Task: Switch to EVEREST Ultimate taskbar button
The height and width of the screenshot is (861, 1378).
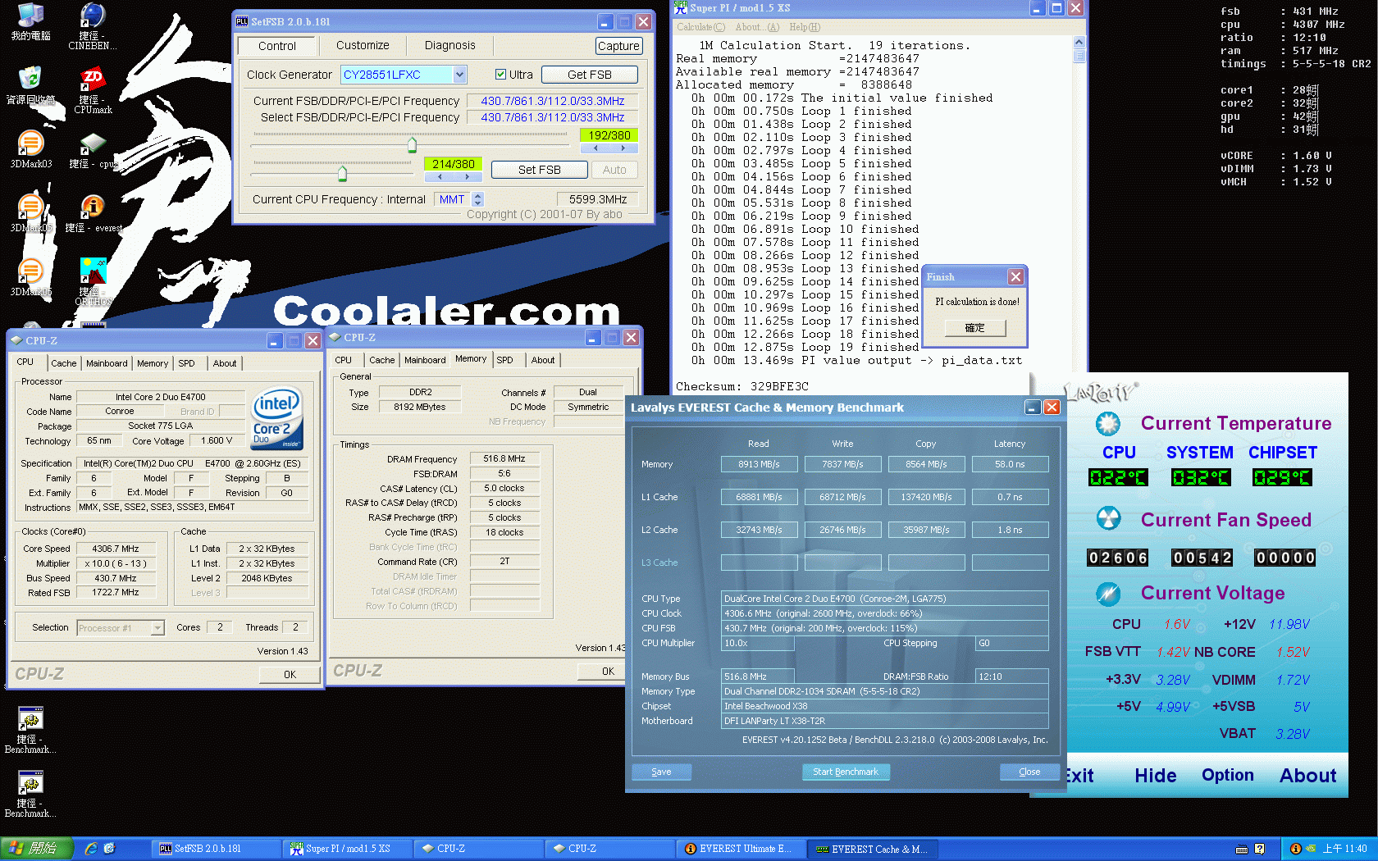Action: pos(741,849)
